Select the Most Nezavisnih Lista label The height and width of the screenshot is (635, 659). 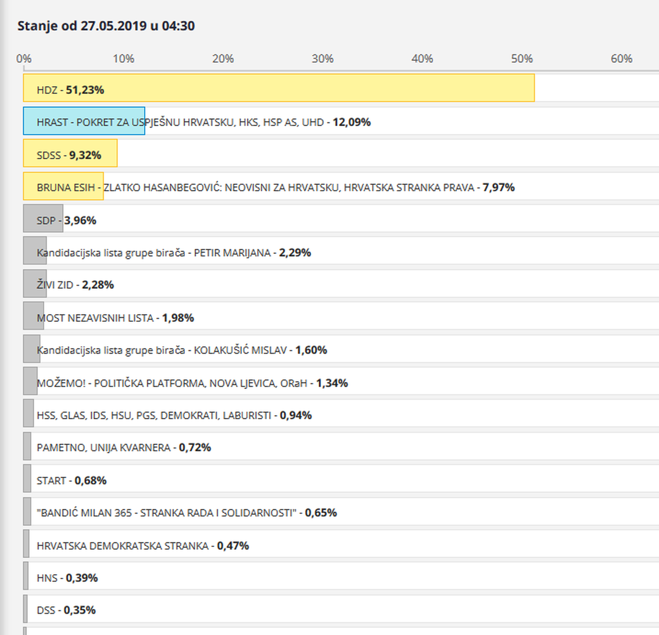[115, 318]
